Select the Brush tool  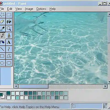click(9, 35)
